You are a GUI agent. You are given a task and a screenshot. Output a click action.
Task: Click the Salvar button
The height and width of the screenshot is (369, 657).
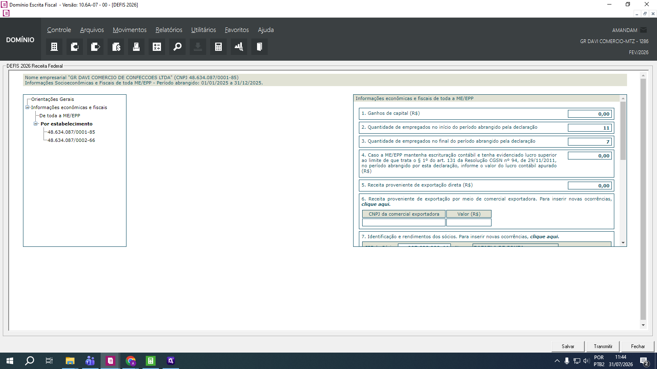tap(568, 346)
